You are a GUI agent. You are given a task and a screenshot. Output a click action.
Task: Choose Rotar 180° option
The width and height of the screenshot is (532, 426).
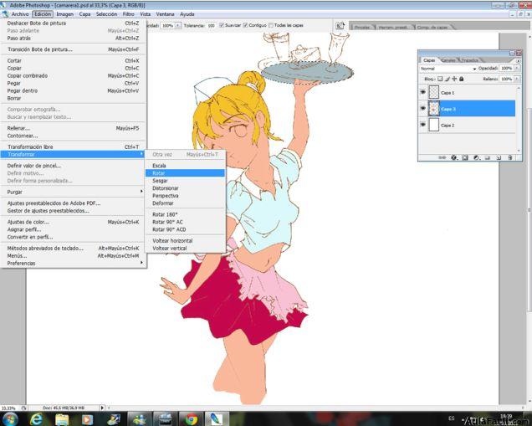tap(185, 214)
